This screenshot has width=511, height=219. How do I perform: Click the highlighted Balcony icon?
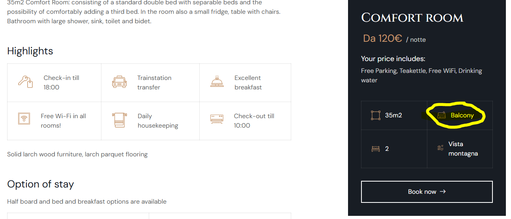click(x=442, y=115)
